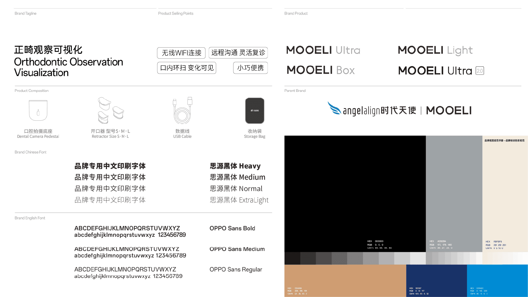Image resolution: width=528 pixels, height=297 pixels.
Task: Click the 2.0 badge beside MOOELI Ultra
Action: pos(480,71)
